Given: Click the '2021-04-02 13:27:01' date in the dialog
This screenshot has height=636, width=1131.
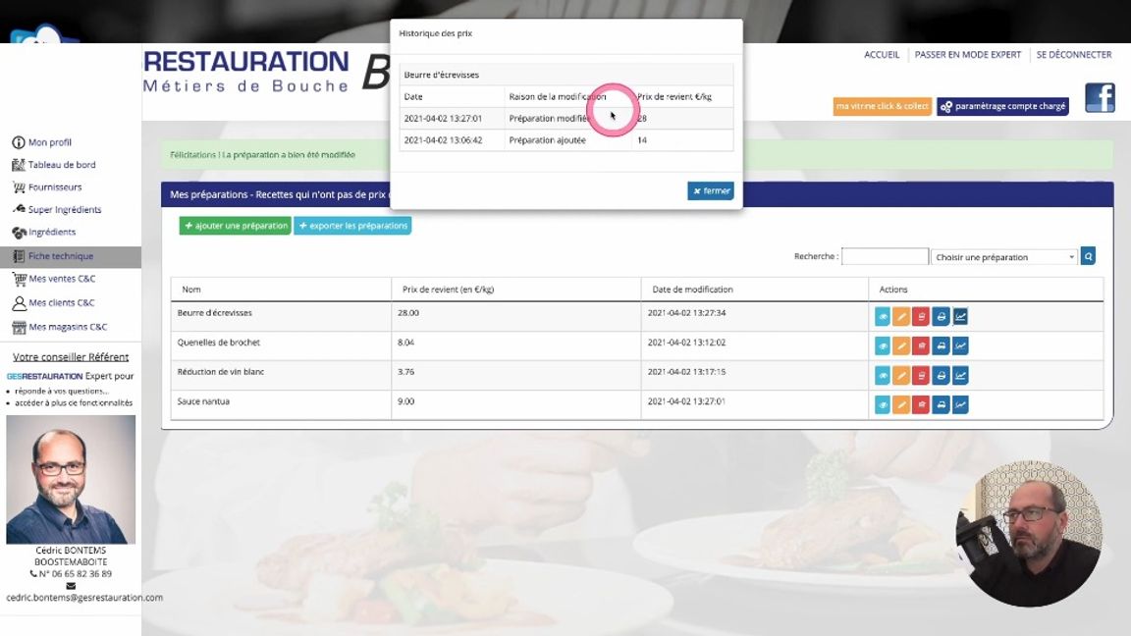Looking at the screenshot, I should pyautogui.click(x=443, y=118).
